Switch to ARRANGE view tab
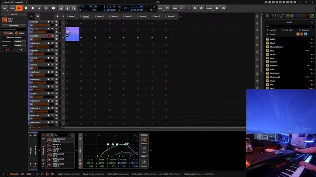Viewport: 316px width, 177px height. 14,174
